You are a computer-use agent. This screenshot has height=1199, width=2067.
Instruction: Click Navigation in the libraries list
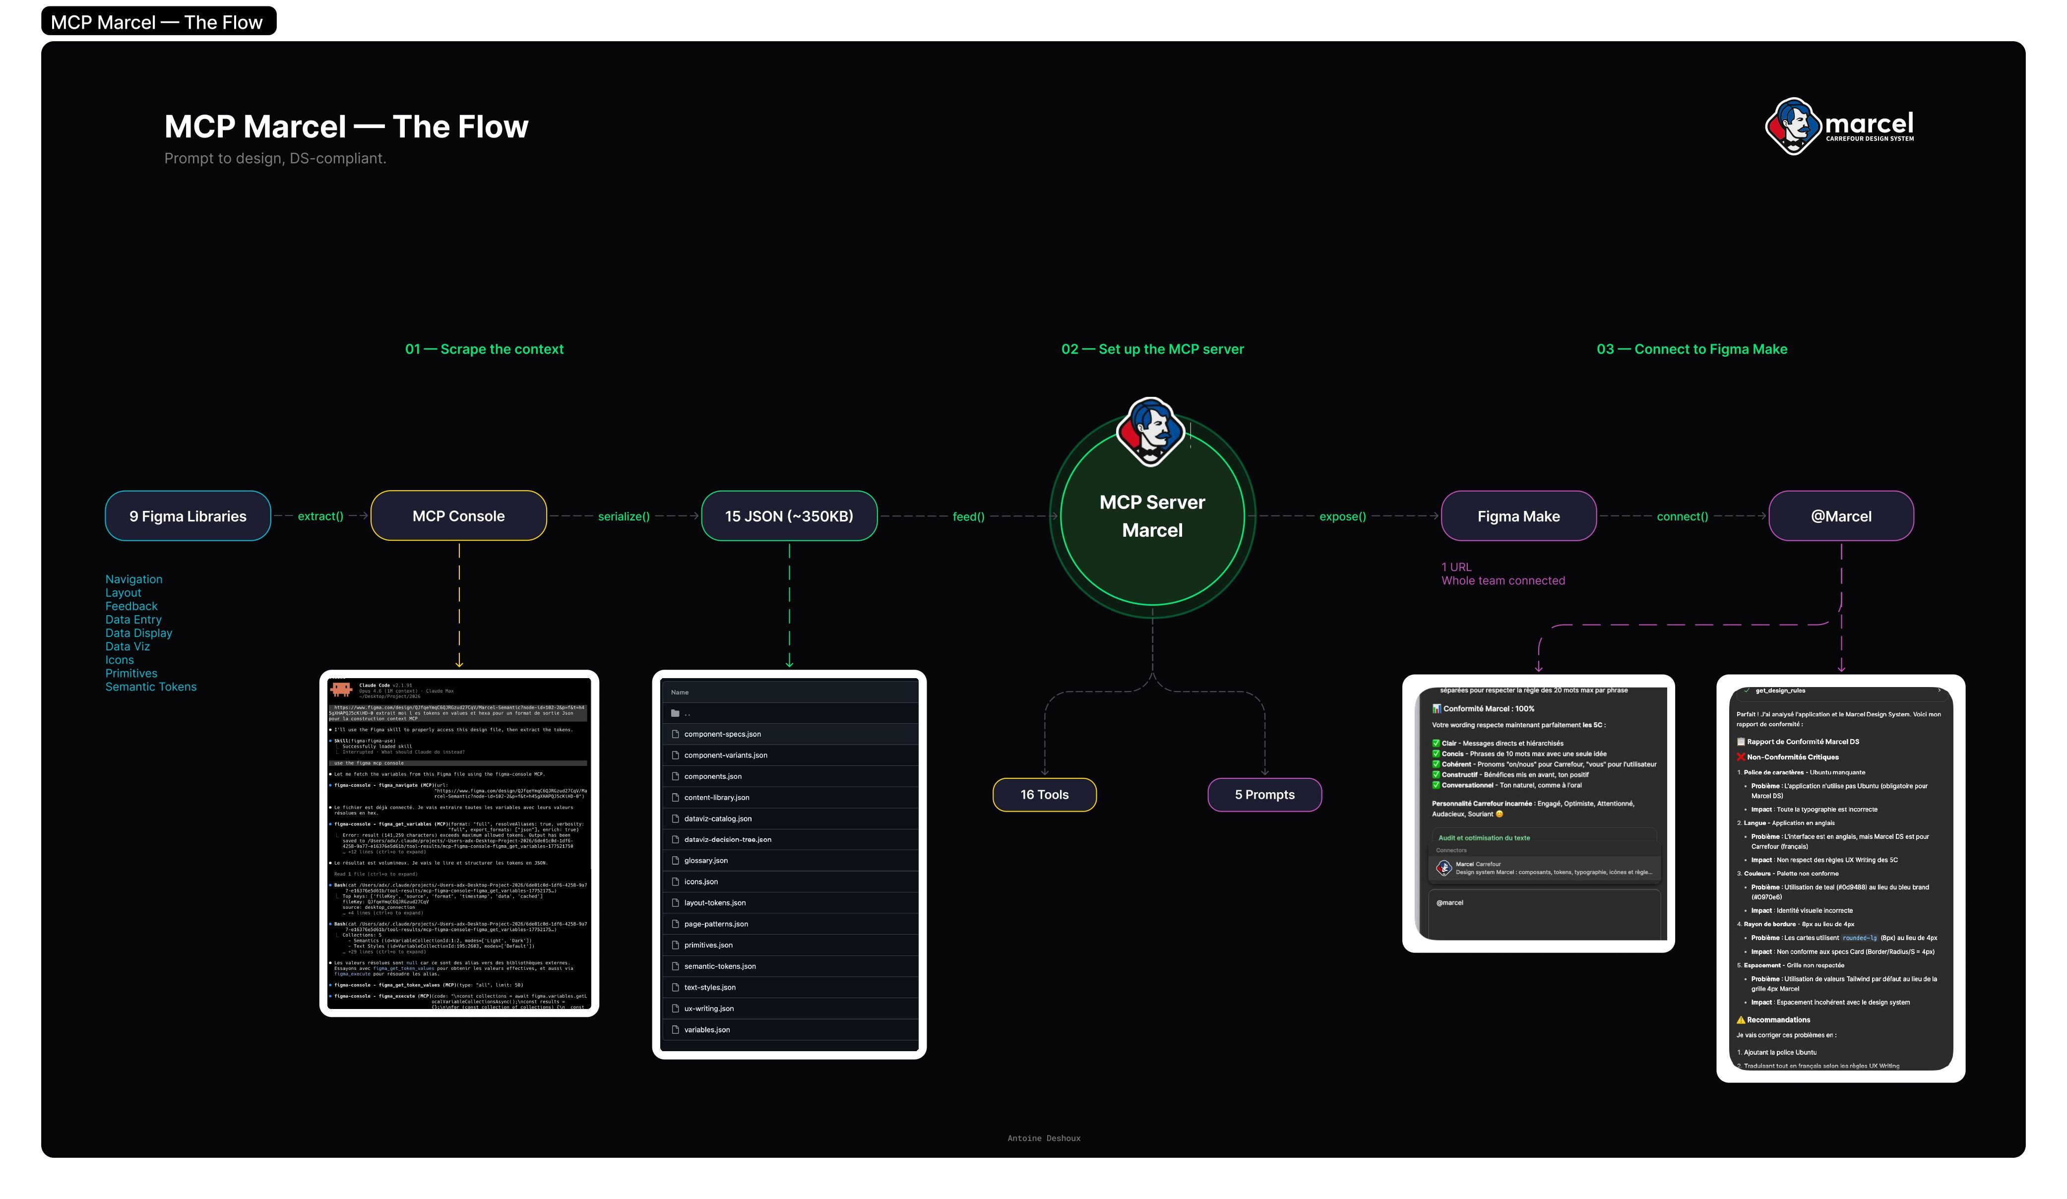tap(134, 579)
